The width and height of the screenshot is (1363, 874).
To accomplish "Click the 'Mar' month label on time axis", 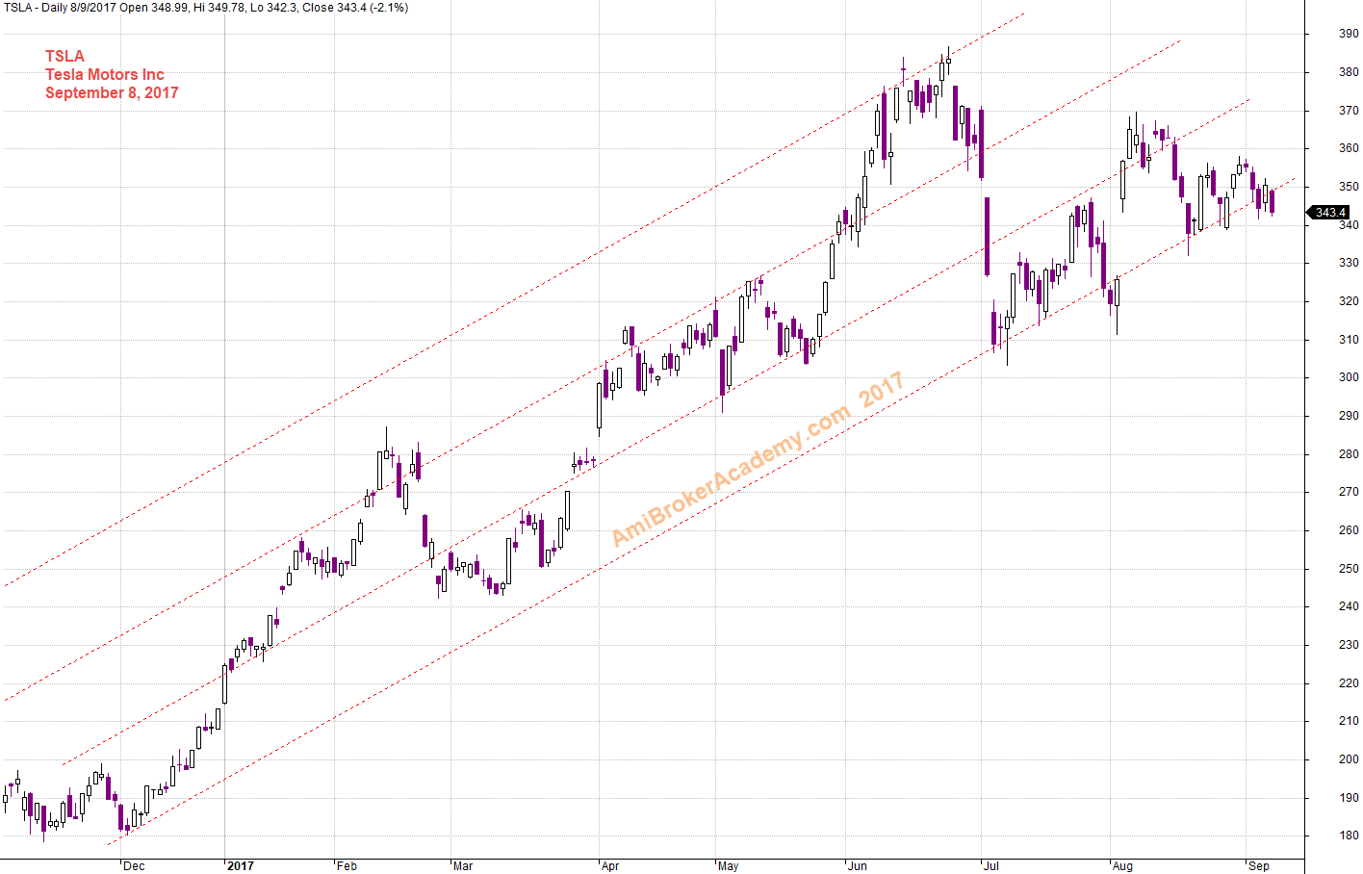I will 463,866.
